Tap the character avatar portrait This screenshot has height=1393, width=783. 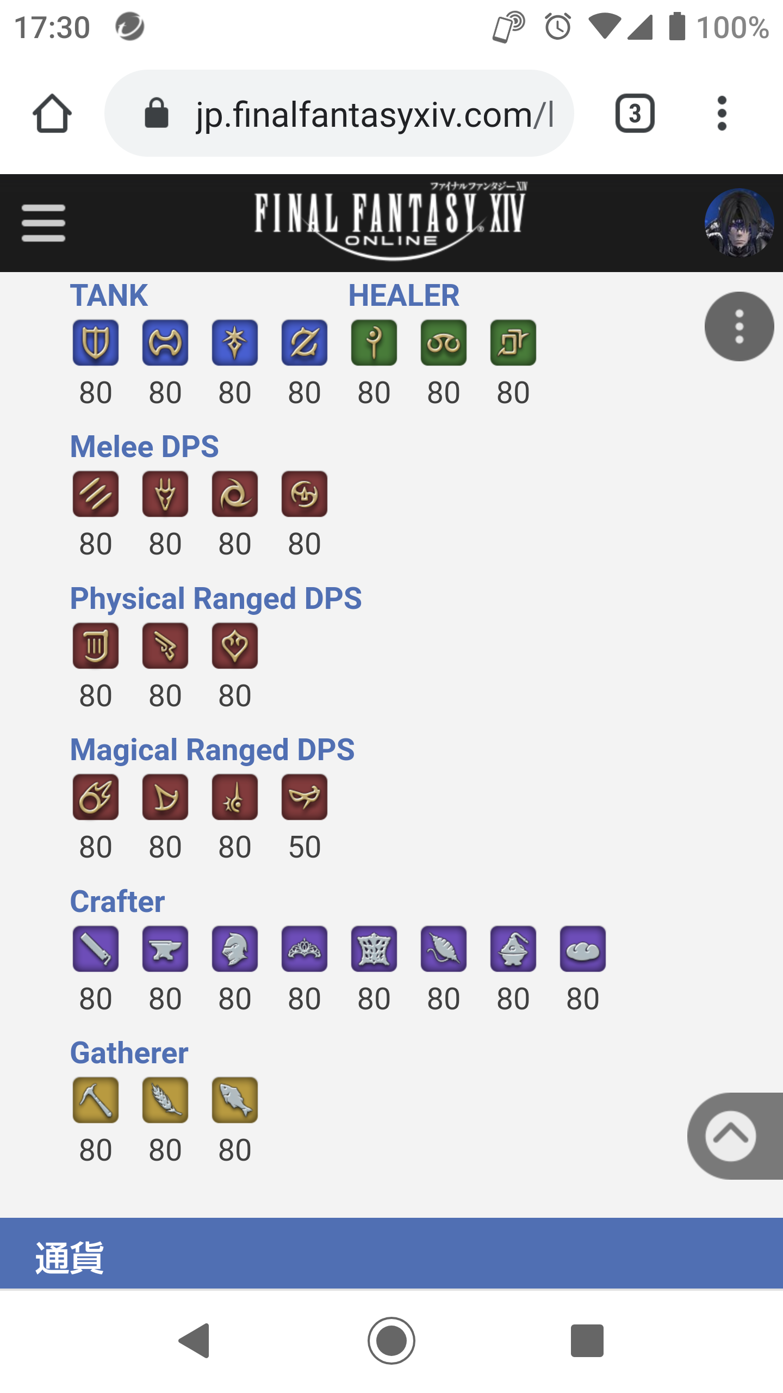click(739, 223)
